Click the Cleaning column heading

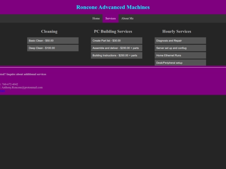[x=49, y=31]
